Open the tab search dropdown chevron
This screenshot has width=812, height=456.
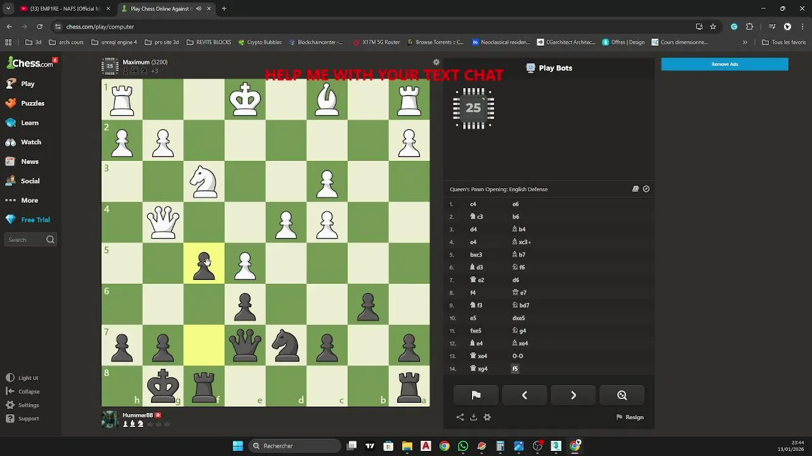click(8, 9)
